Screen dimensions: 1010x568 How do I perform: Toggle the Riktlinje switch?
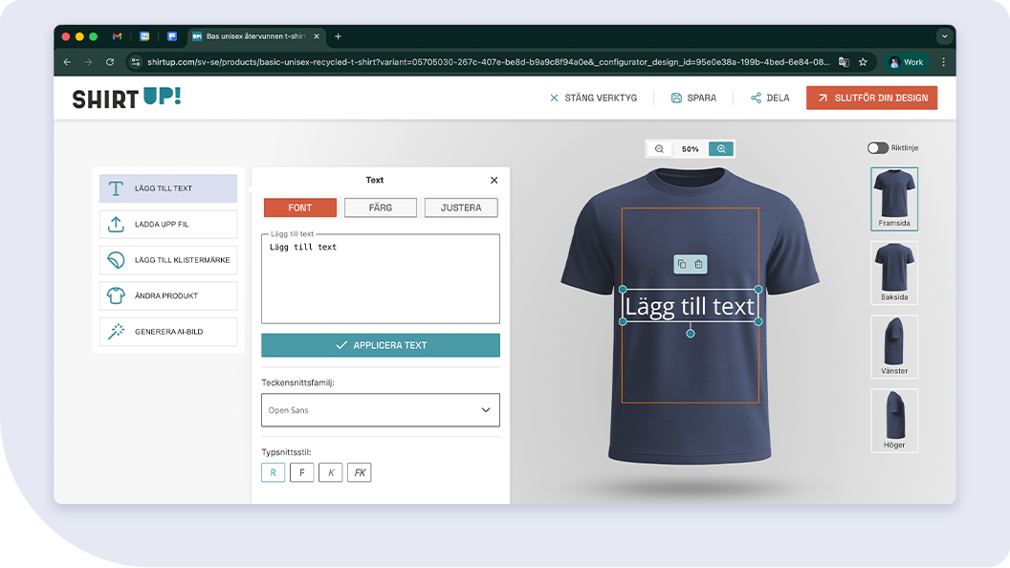pyautogui.click(x=877, y=148)
